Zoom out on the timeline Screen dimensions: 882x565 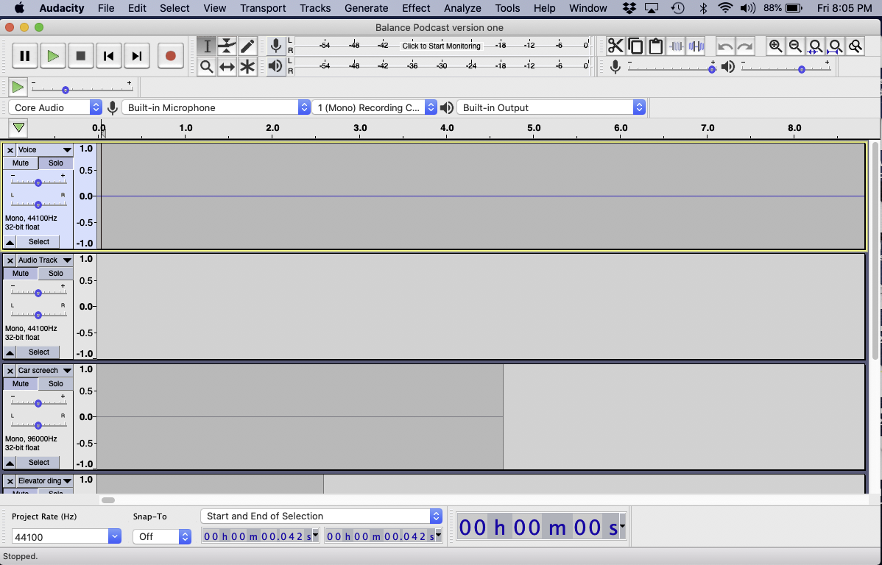[795, 46]
